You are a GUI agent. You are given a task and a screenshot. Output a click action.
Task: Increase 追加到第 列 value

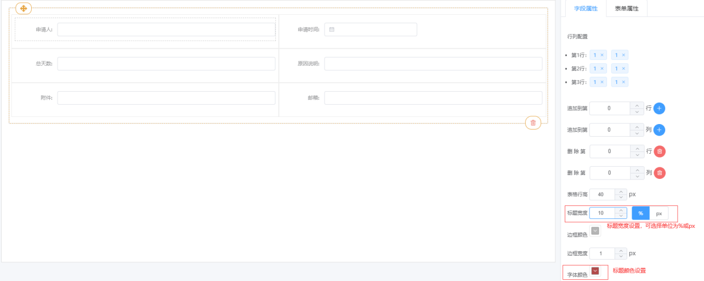pos(637,127)
